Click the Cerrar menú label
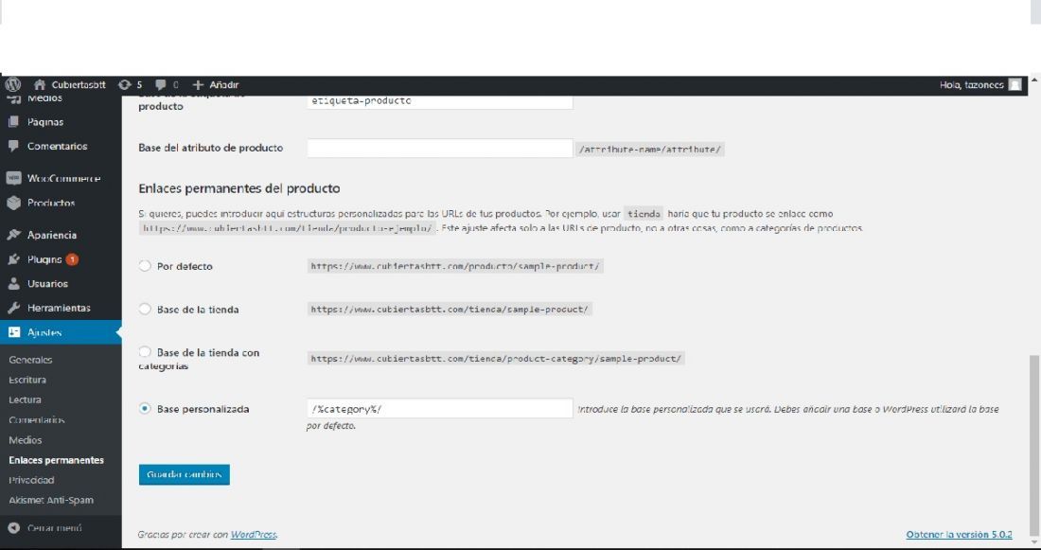The image size is (1041, 550). (x=55, y=528)
